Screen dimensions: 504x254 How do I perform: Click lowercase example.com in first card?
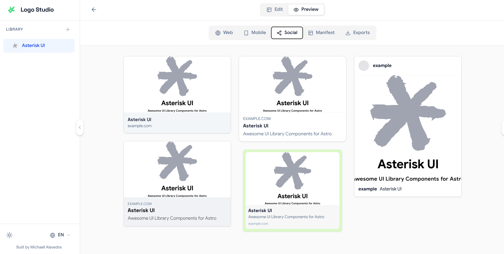coord(140,126)
